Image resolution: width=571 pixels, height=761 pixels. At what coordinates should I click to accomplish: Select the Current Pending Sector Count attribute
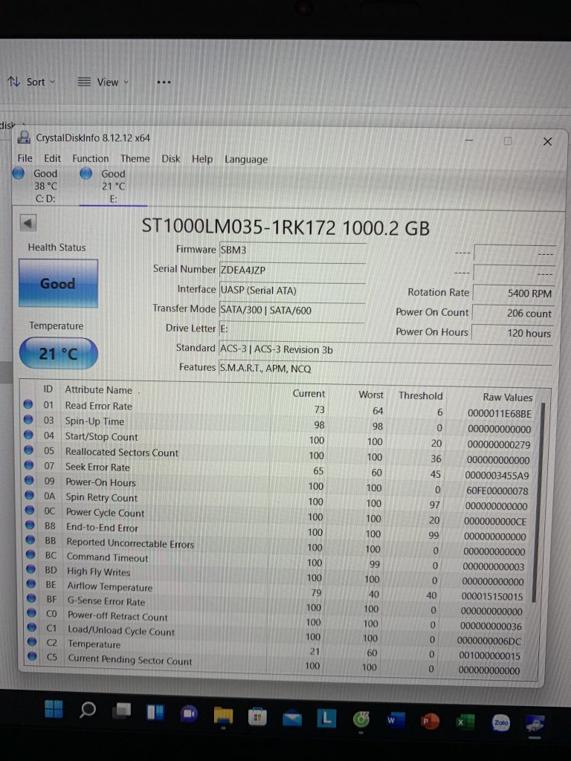pos(129,660)
